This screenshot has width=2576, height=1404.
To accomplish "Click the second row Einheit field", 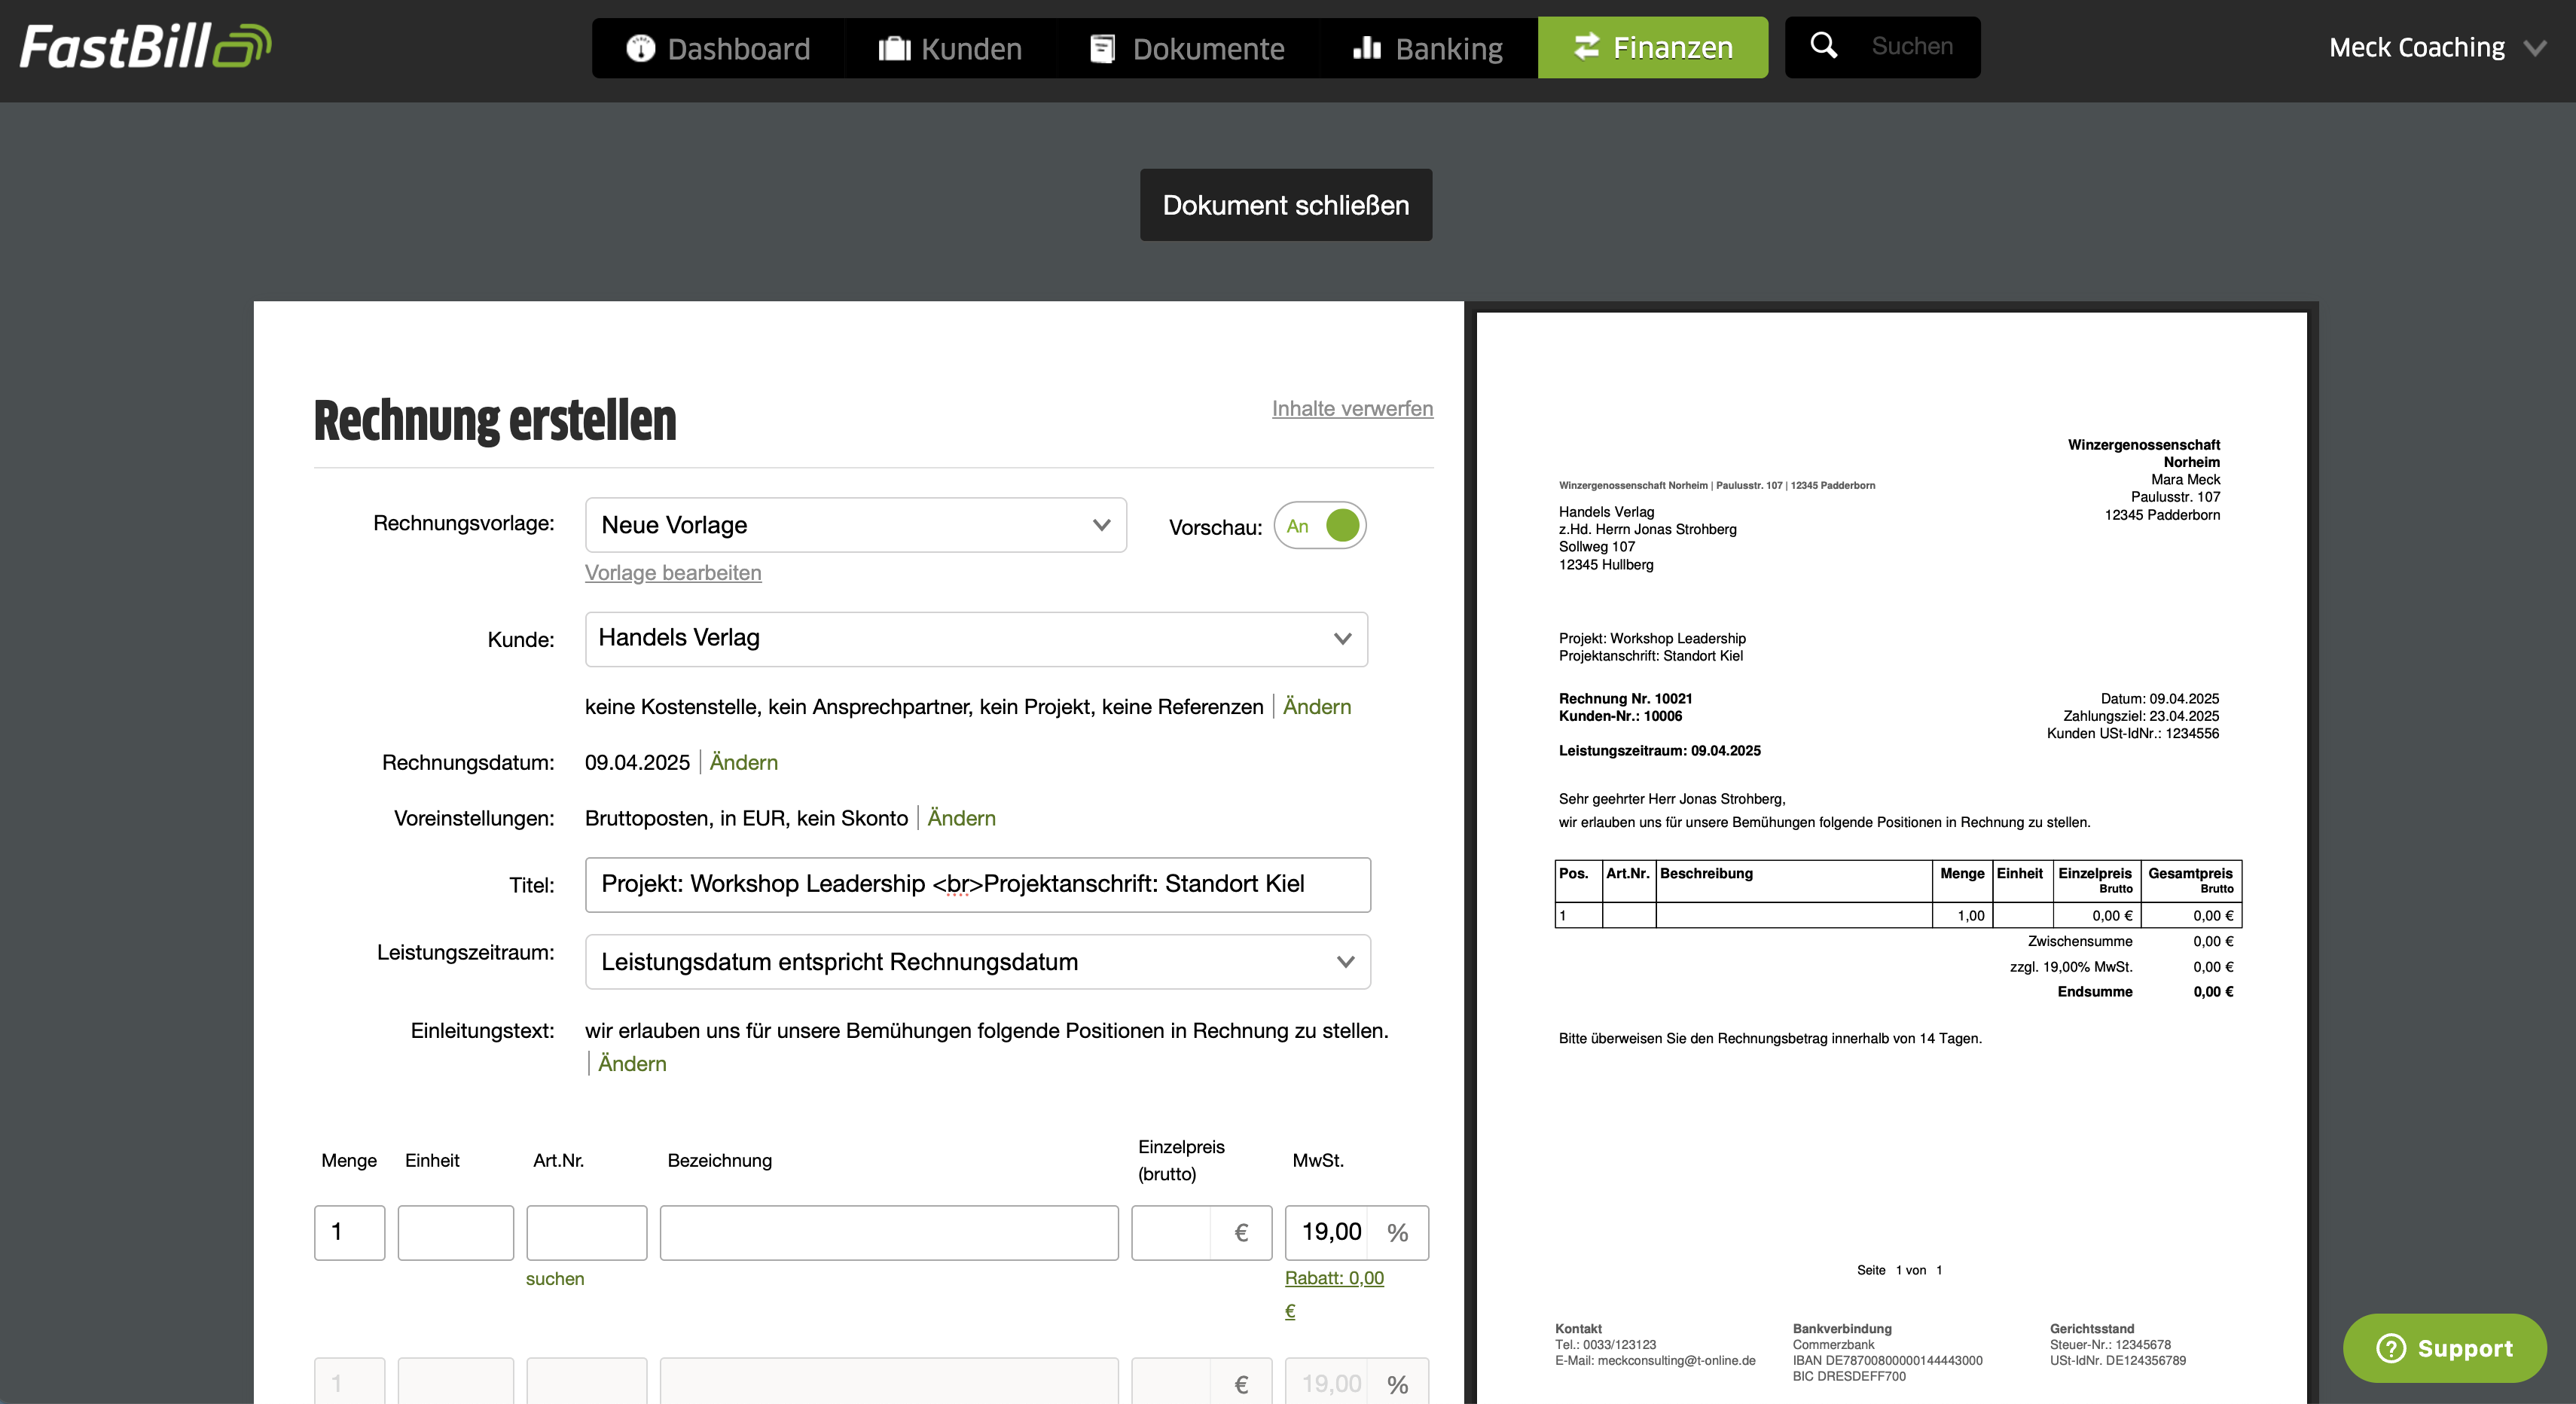I will (456, 1380).
